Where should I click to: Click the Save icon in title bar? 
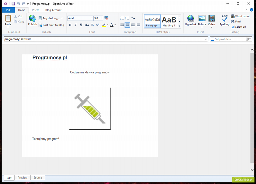pyautogui.click(x=13, y=4)
